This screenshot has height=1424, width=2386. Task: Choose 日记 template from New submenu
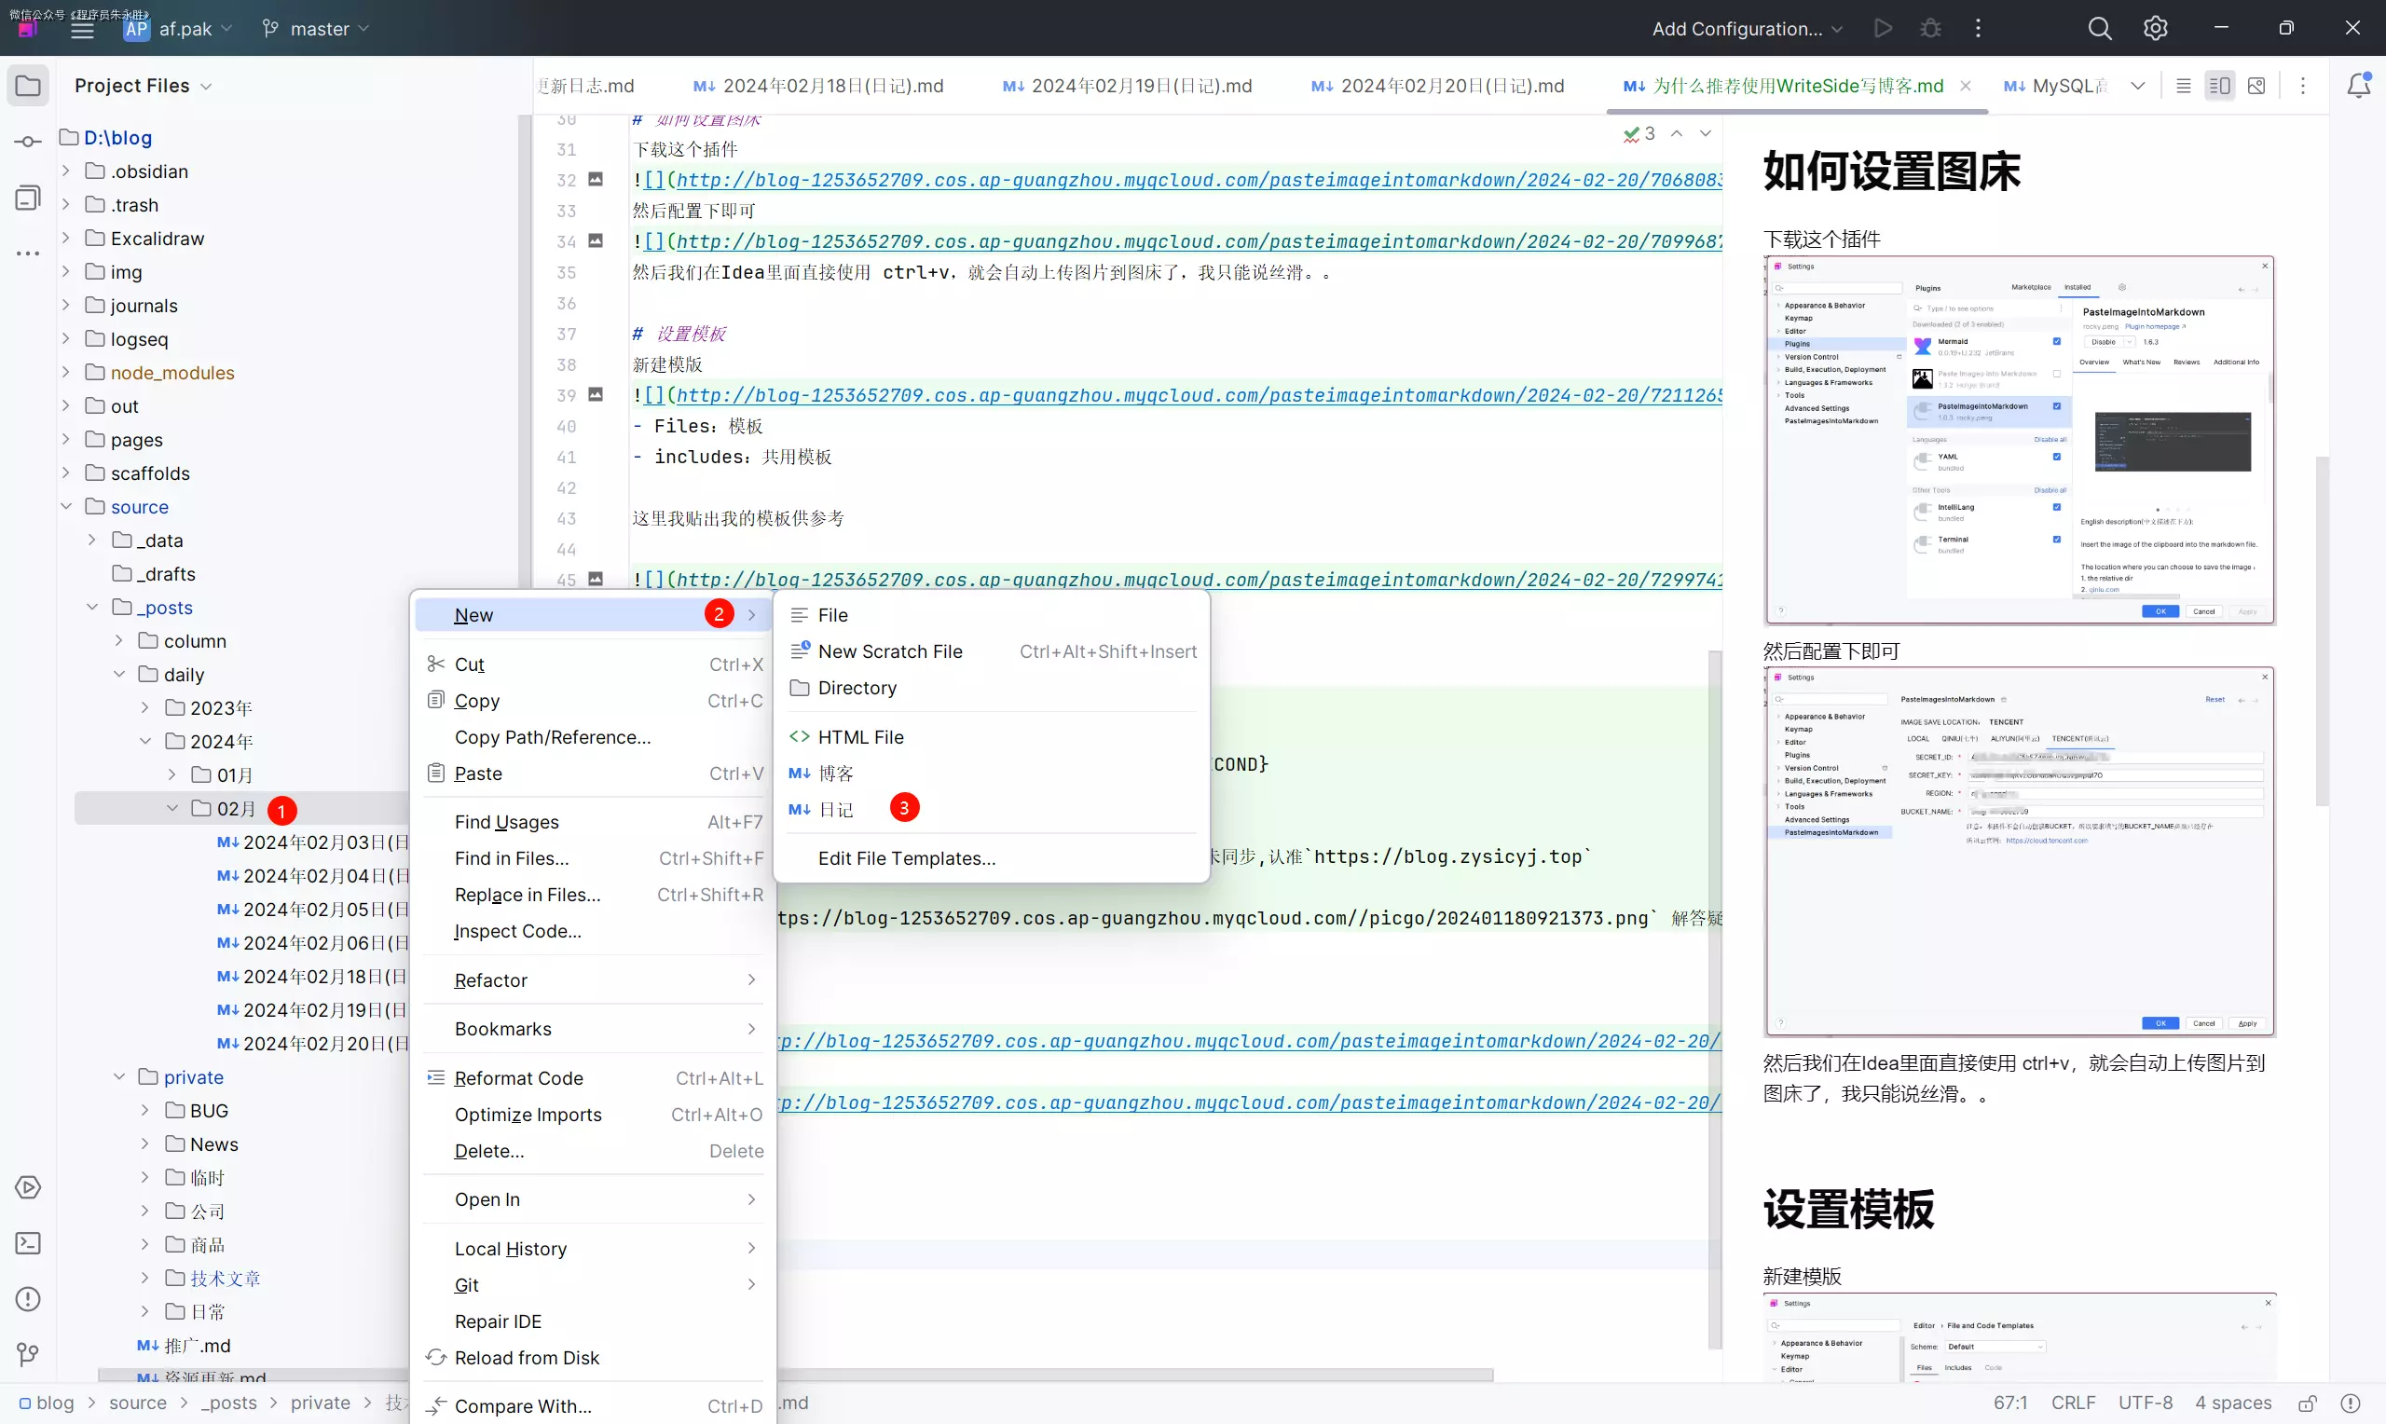pyautogui.click(x=835, y=810)
